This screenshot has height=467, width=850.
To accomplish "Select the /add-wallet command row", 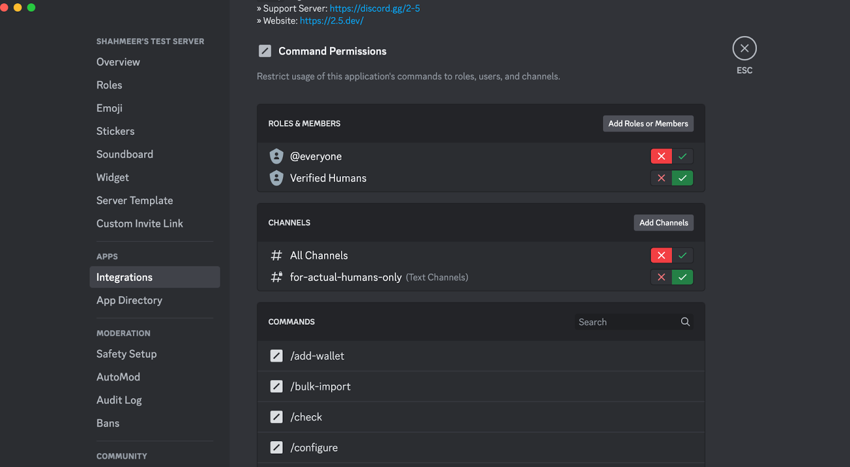I will 481,356.
